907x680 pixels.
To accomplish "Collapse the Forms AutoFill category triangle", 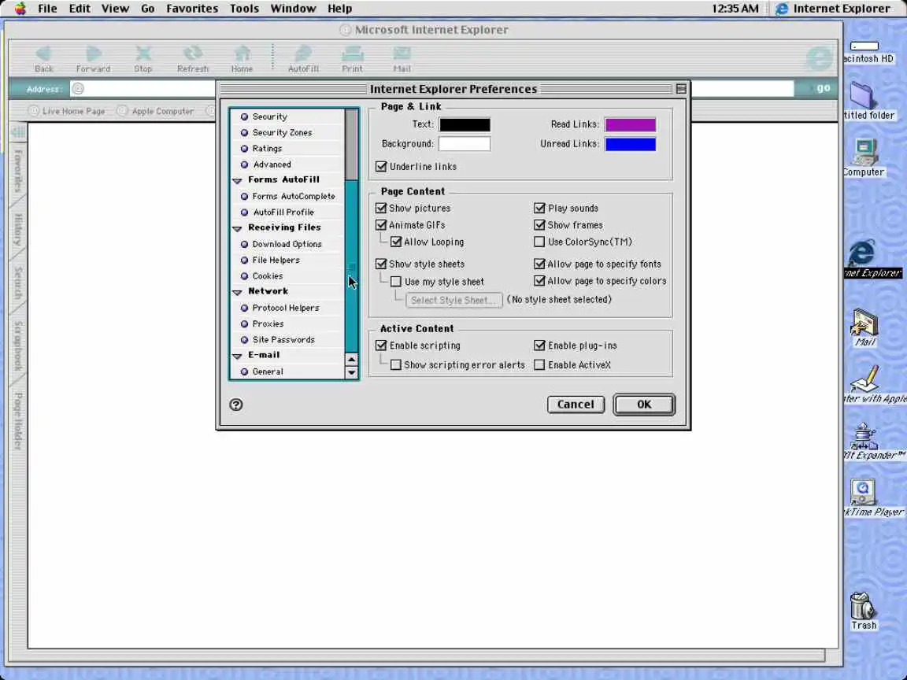I will click(x=237, y=181).
